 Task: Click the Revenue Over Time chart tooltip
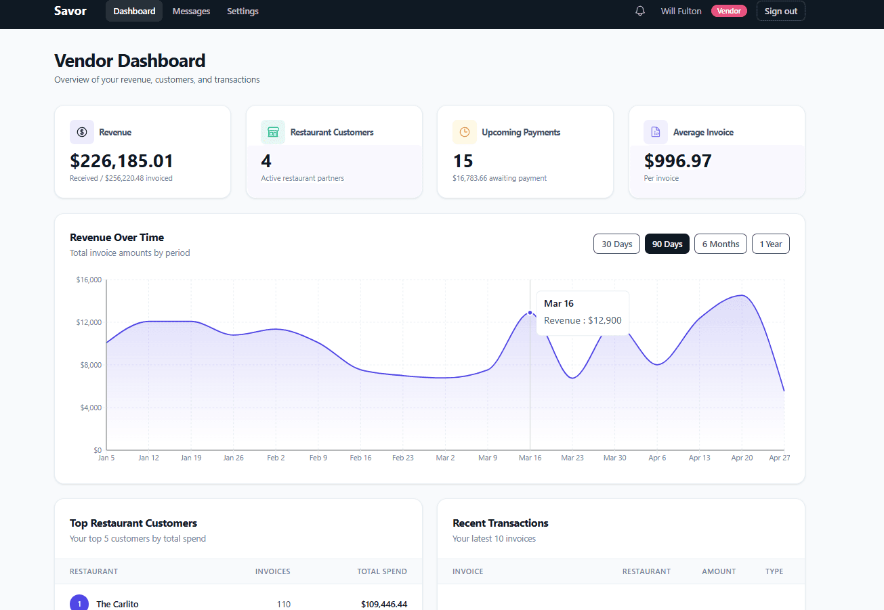[583, 312]
